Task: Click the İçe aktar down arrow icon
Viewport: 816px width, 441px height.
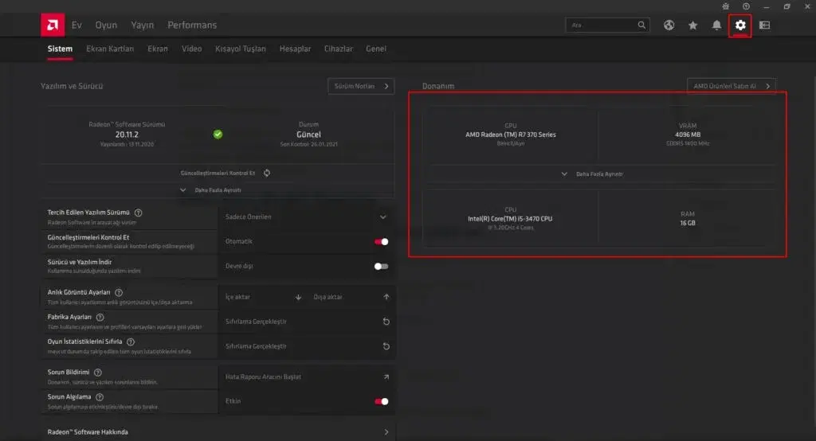Action: 298,297
